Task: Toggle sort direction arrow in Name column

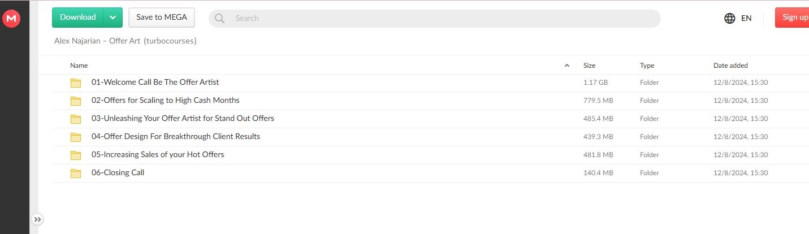Action: click(567, 66)
